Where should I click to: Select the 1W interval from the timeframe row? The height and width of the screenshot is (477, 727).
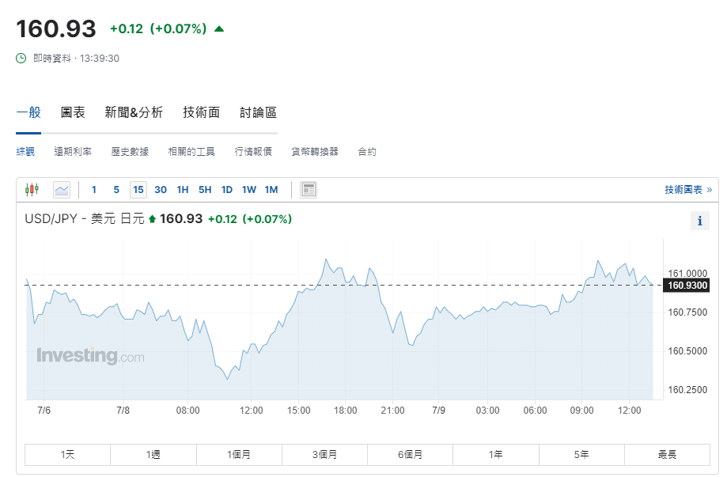tap(249, 189)
